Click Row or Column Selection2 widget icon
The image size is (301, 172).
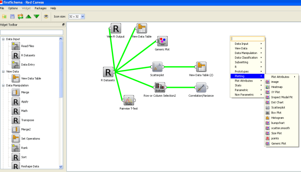[160, 87]
